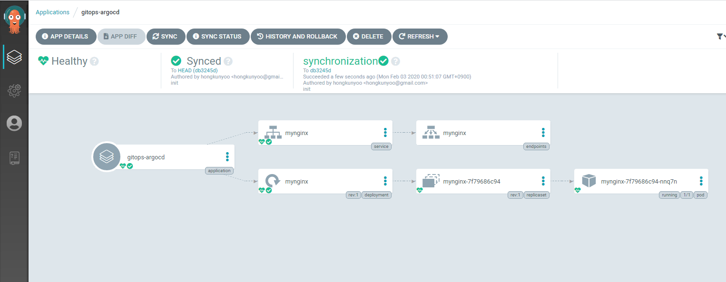Open Applications view from sidebar layers icon

[14, 57]
